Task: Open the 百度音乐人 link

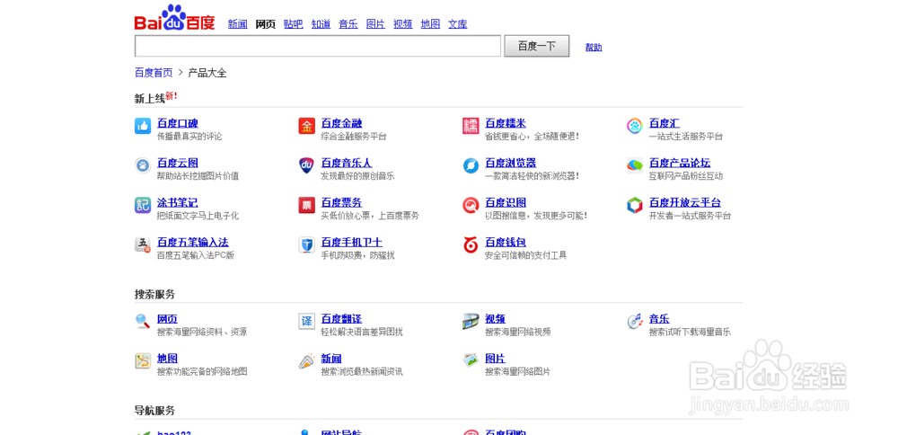Action: pyautogui.click(x=347, y=163)
